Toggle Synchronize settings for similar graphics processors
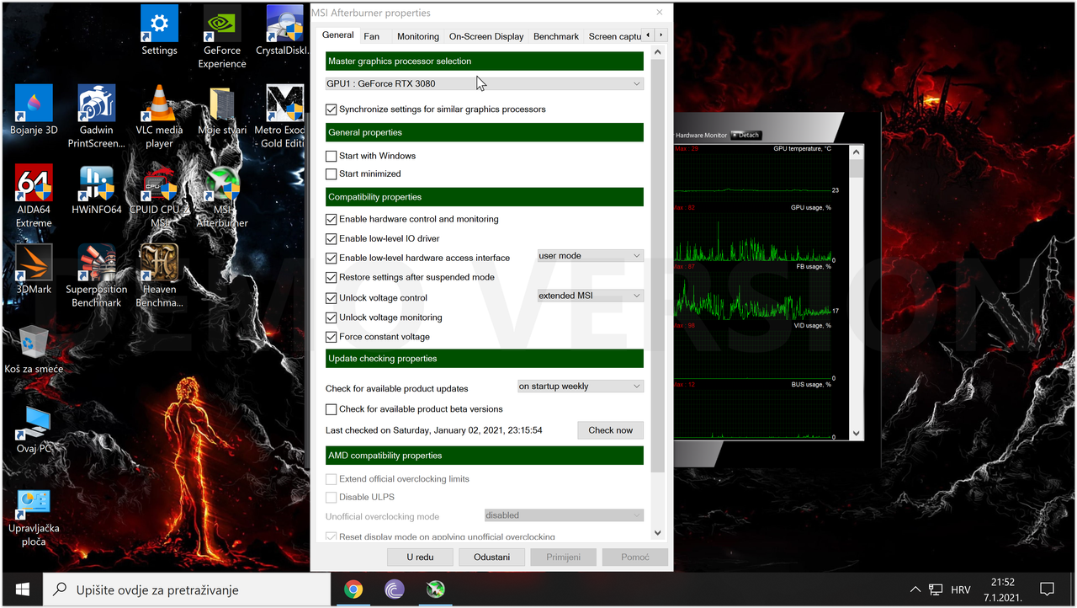1077x608 pixels. 332,109
